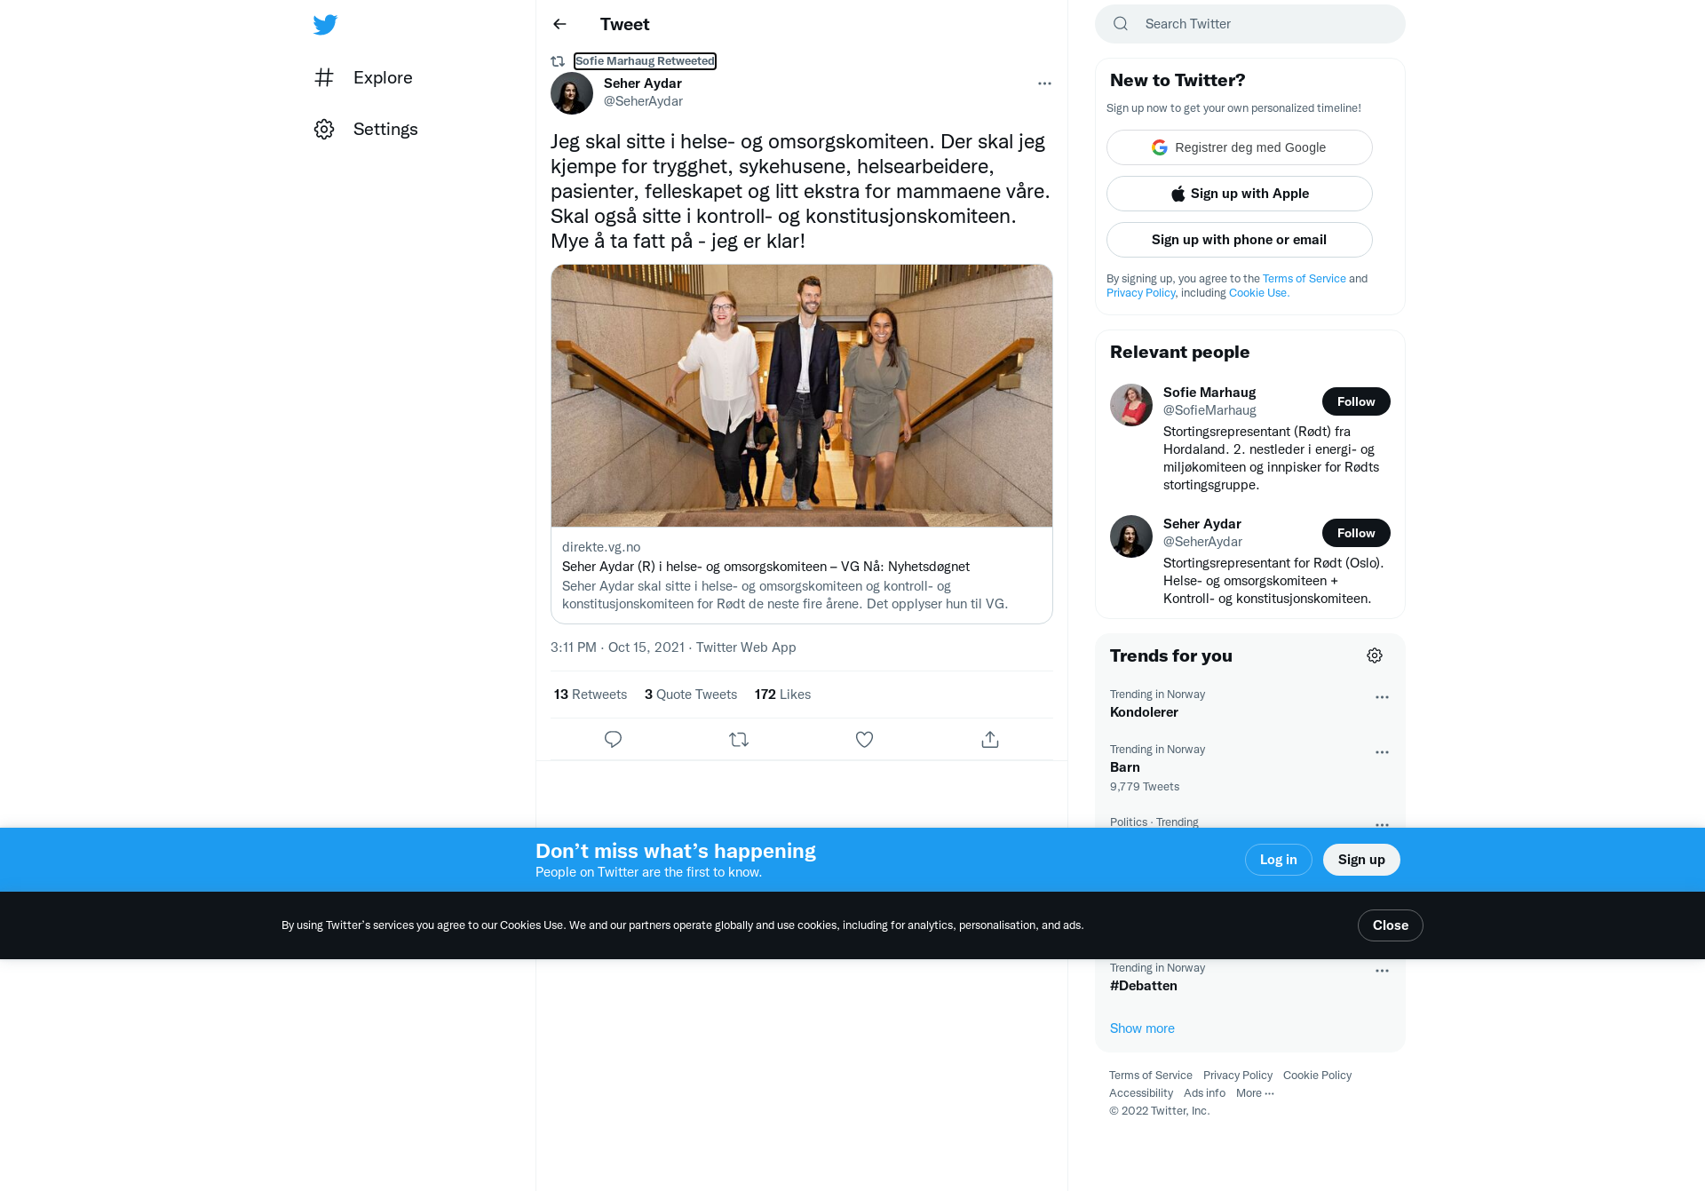The height and width of the screenshot is (1191, 1705).
Task: Close the cookie notice banner
Action: tap(1390, 925)
